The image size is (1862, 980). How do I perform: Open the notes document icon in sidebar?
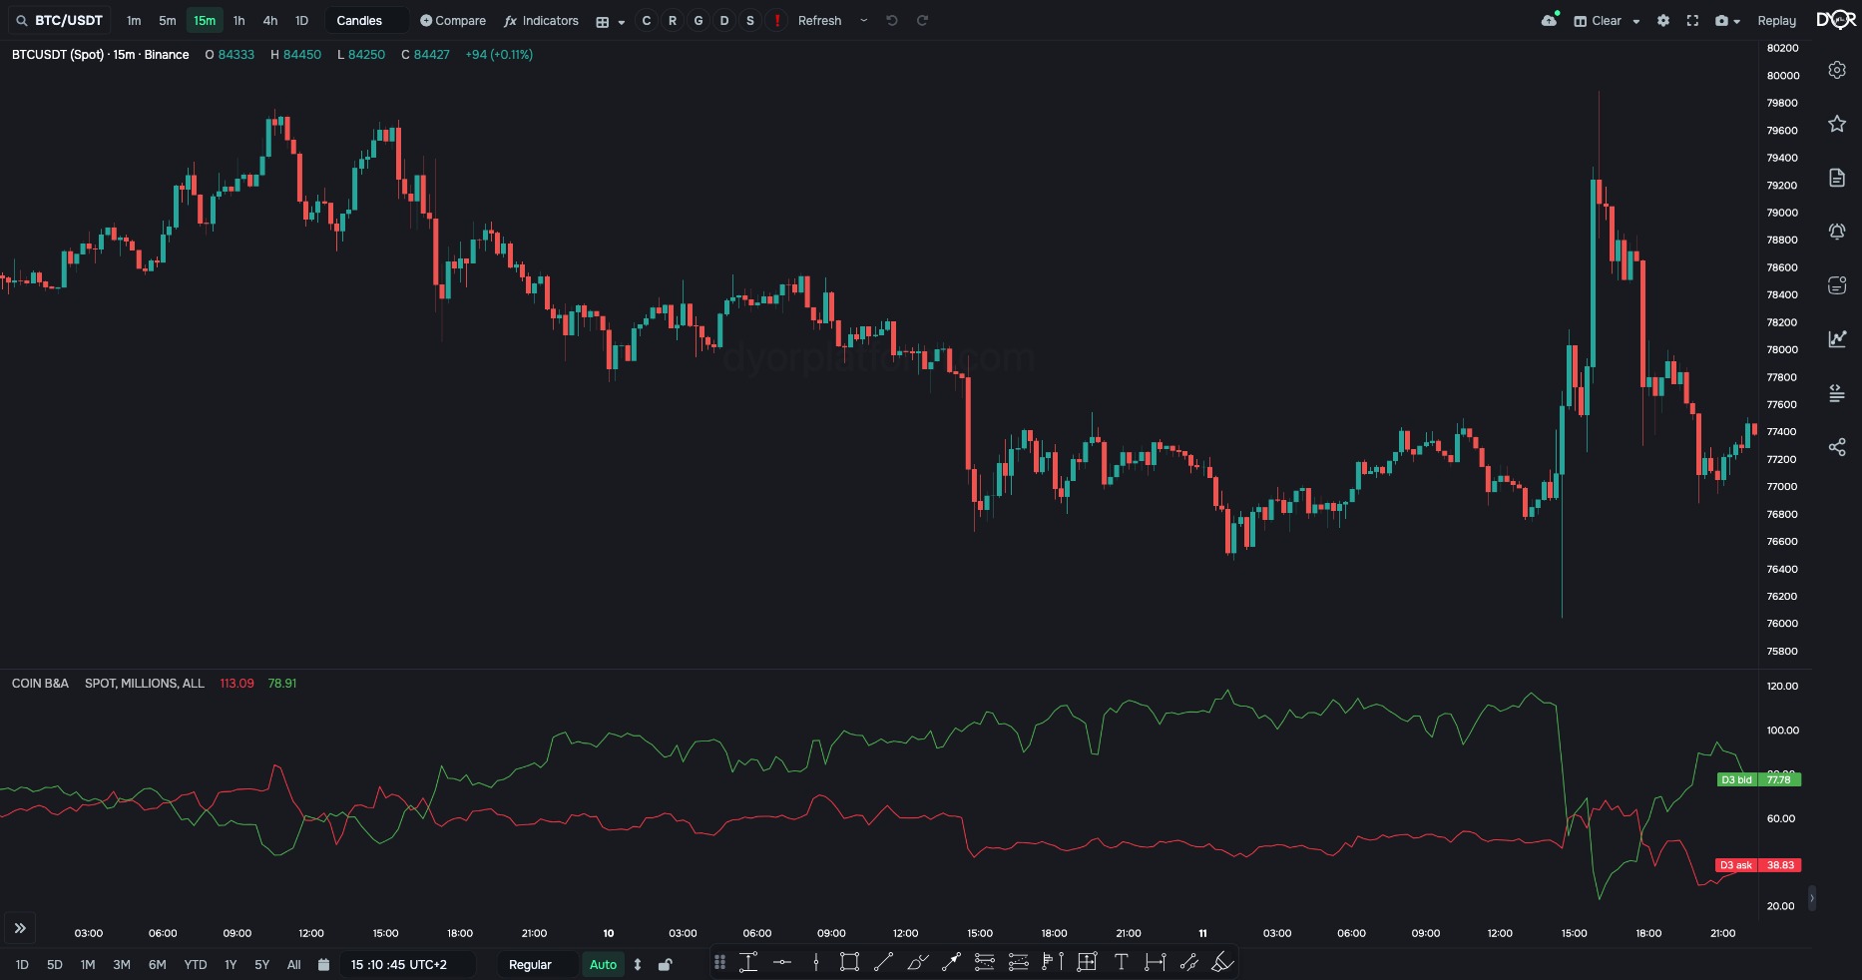tap(1837, 178)
